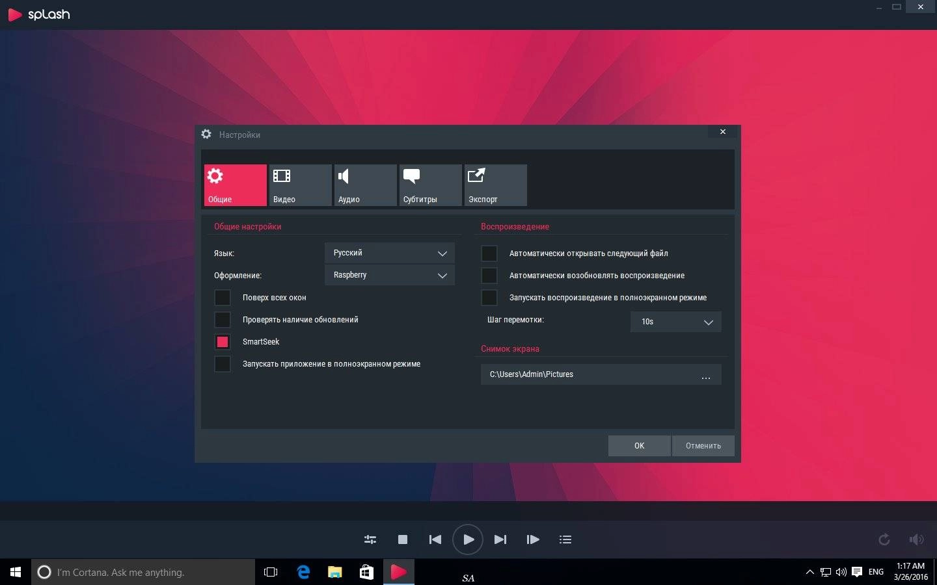
Task: Enable Автоматически открывать следующий файл checkbox
Action: [489, 253]
